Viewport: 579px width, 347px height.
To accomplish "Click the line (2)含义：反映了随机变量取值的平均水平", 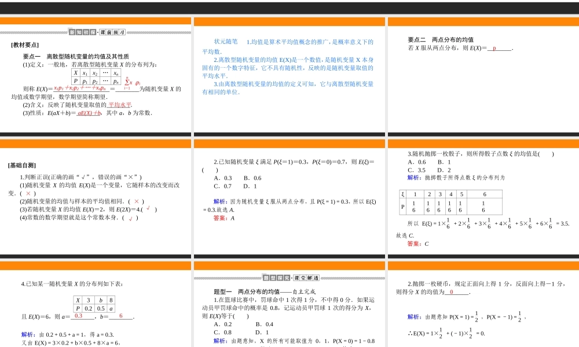I will tap(78, 105).
